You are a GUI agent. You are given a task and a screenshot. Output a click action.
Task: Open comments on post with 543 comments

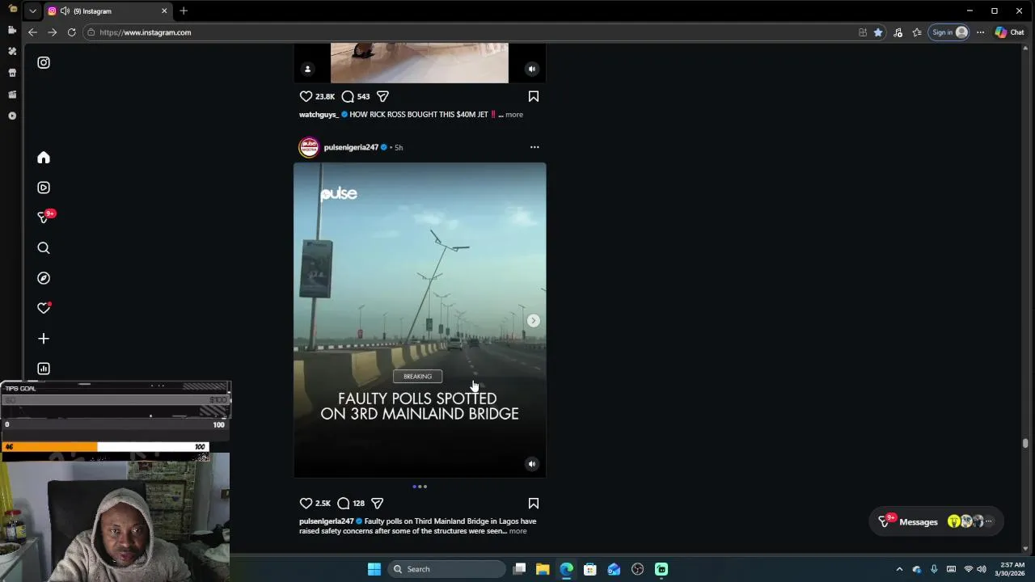(x=348, y=96)
